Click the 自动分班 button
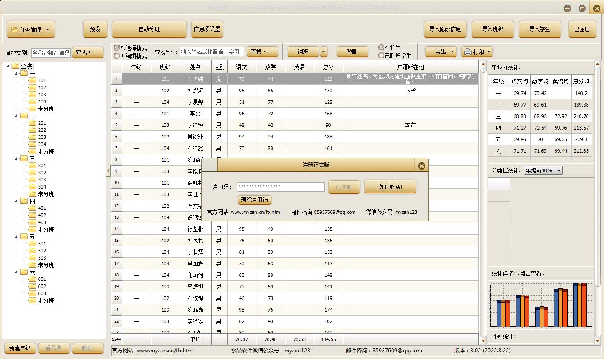 click(x=149, y=29)
